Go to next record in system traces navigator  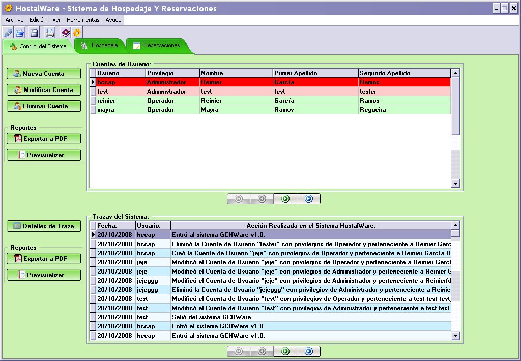285,351
